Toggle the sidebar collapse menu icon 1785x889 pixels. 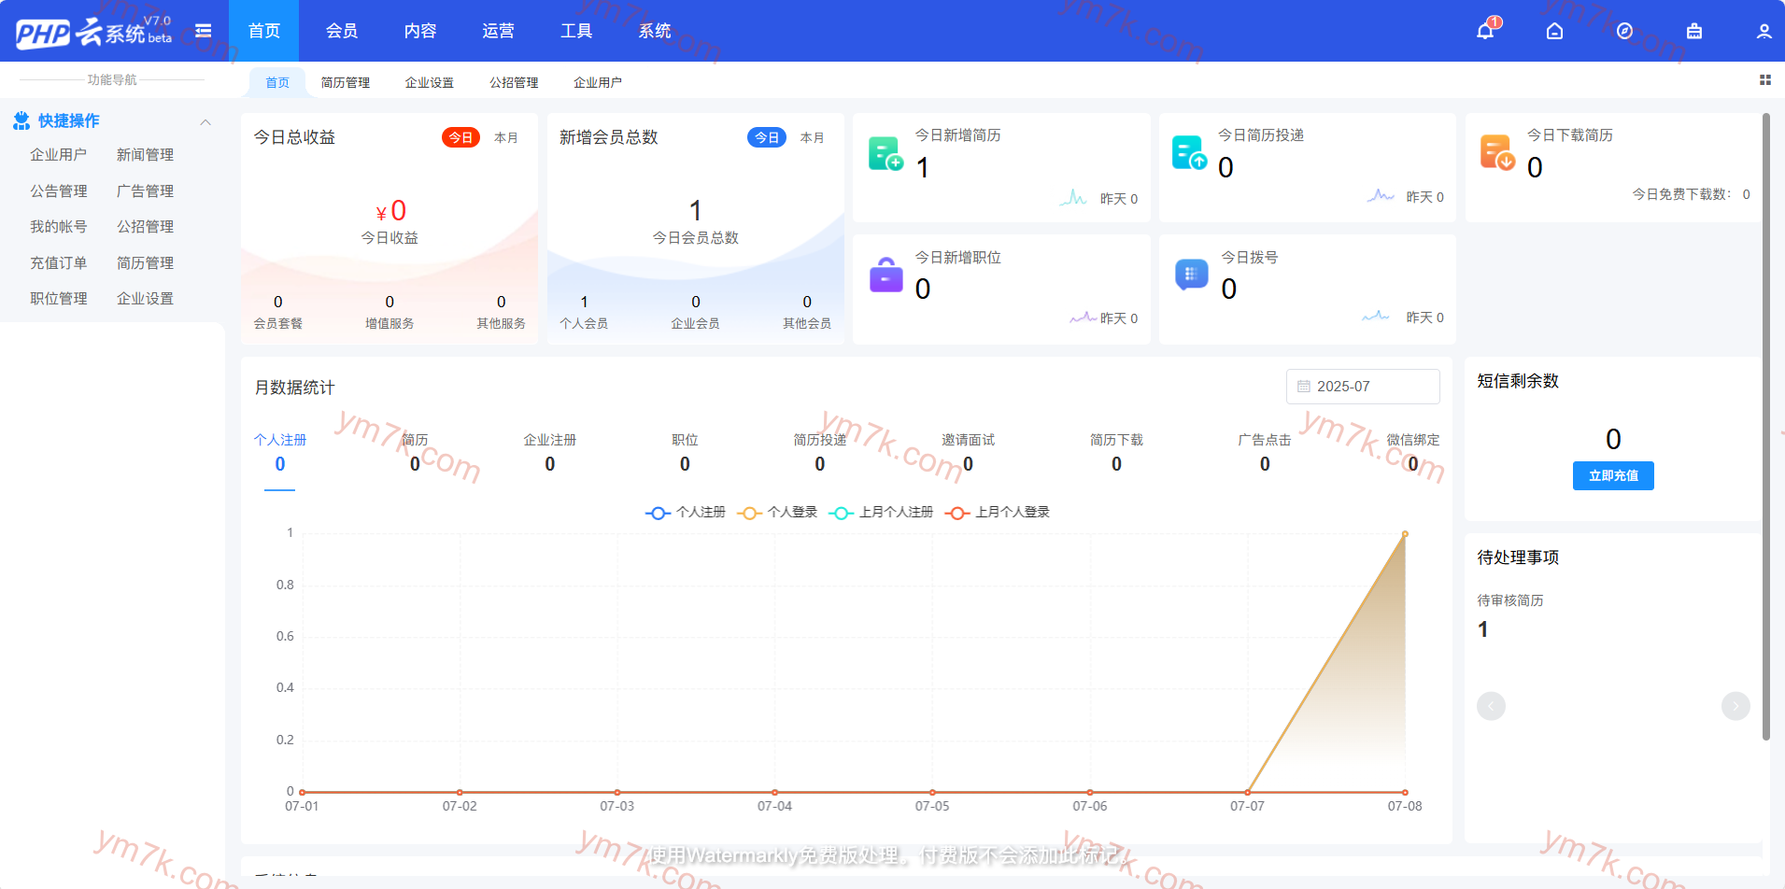point(203,31)
